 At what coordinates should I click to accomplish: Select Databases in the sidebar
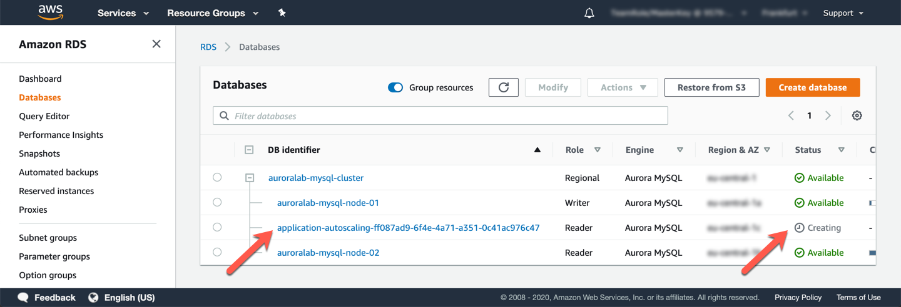(x=40, y=97)
